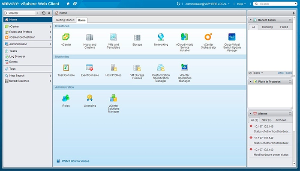Collapse the Recent Tasks panel arrow
Viewport: 300px width, 171px height.
(251, 20)
